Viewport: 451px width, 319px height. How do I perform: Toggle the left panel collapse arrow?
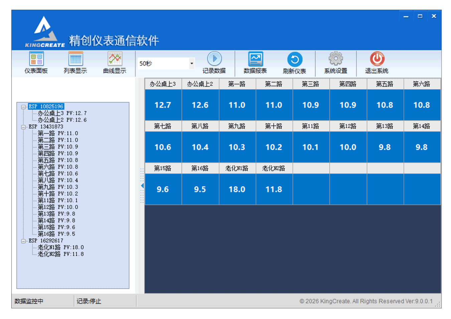tap(142, 186)
